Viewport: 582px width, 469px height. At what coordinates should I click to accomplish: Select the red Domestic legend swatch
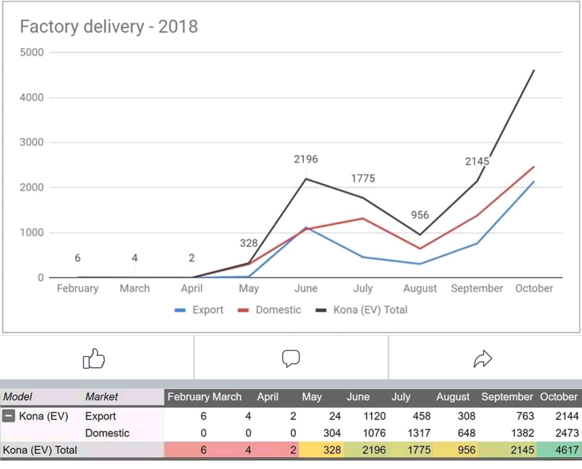point(243,310)
